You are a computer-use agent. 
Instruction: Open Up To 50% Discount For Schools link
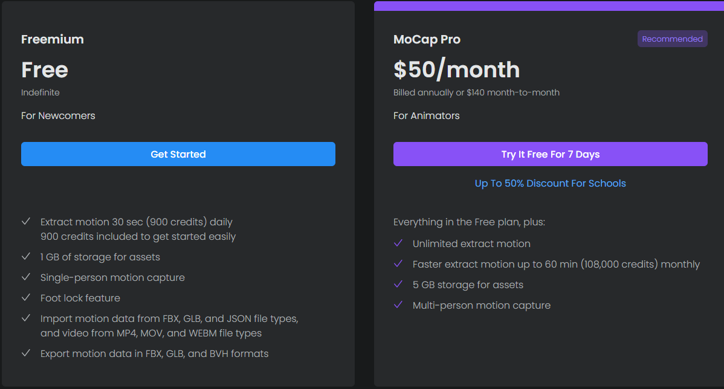pyautogui.click(x=551, y=183)
